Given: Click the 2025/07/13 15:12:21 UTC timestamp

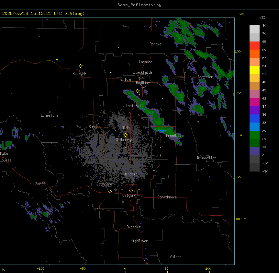Looking at the screenshot, I should tap(32, 14).
